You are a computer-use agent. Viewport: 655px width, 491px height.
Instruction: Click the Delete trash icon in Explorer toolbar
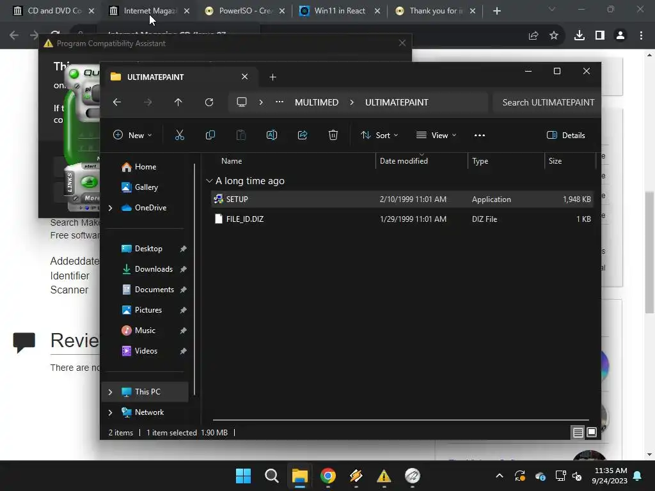333,135
